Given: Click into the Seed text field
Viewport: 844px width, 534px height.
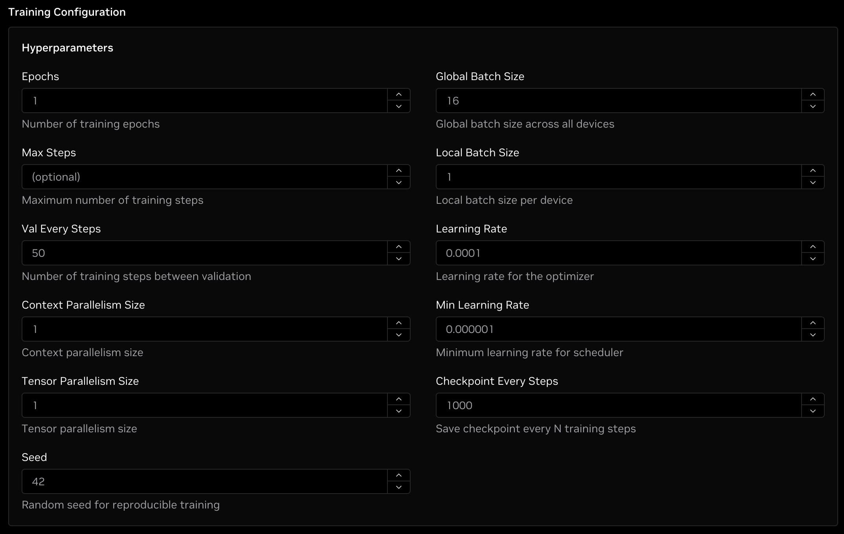Looking at the screenshot, I should click(x=204, y=481).
